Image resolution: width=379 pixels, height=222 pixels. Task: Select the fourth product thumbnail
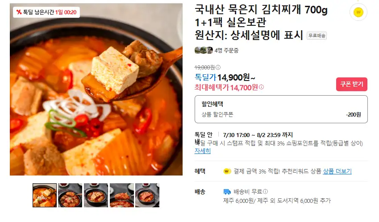tap(121, 195)
